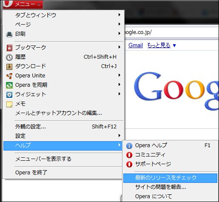Image resolution: width=219 pixels, height=202 pixels.
Task: Expand the Opera Unite submenu arrow
Action: [119, 75]
